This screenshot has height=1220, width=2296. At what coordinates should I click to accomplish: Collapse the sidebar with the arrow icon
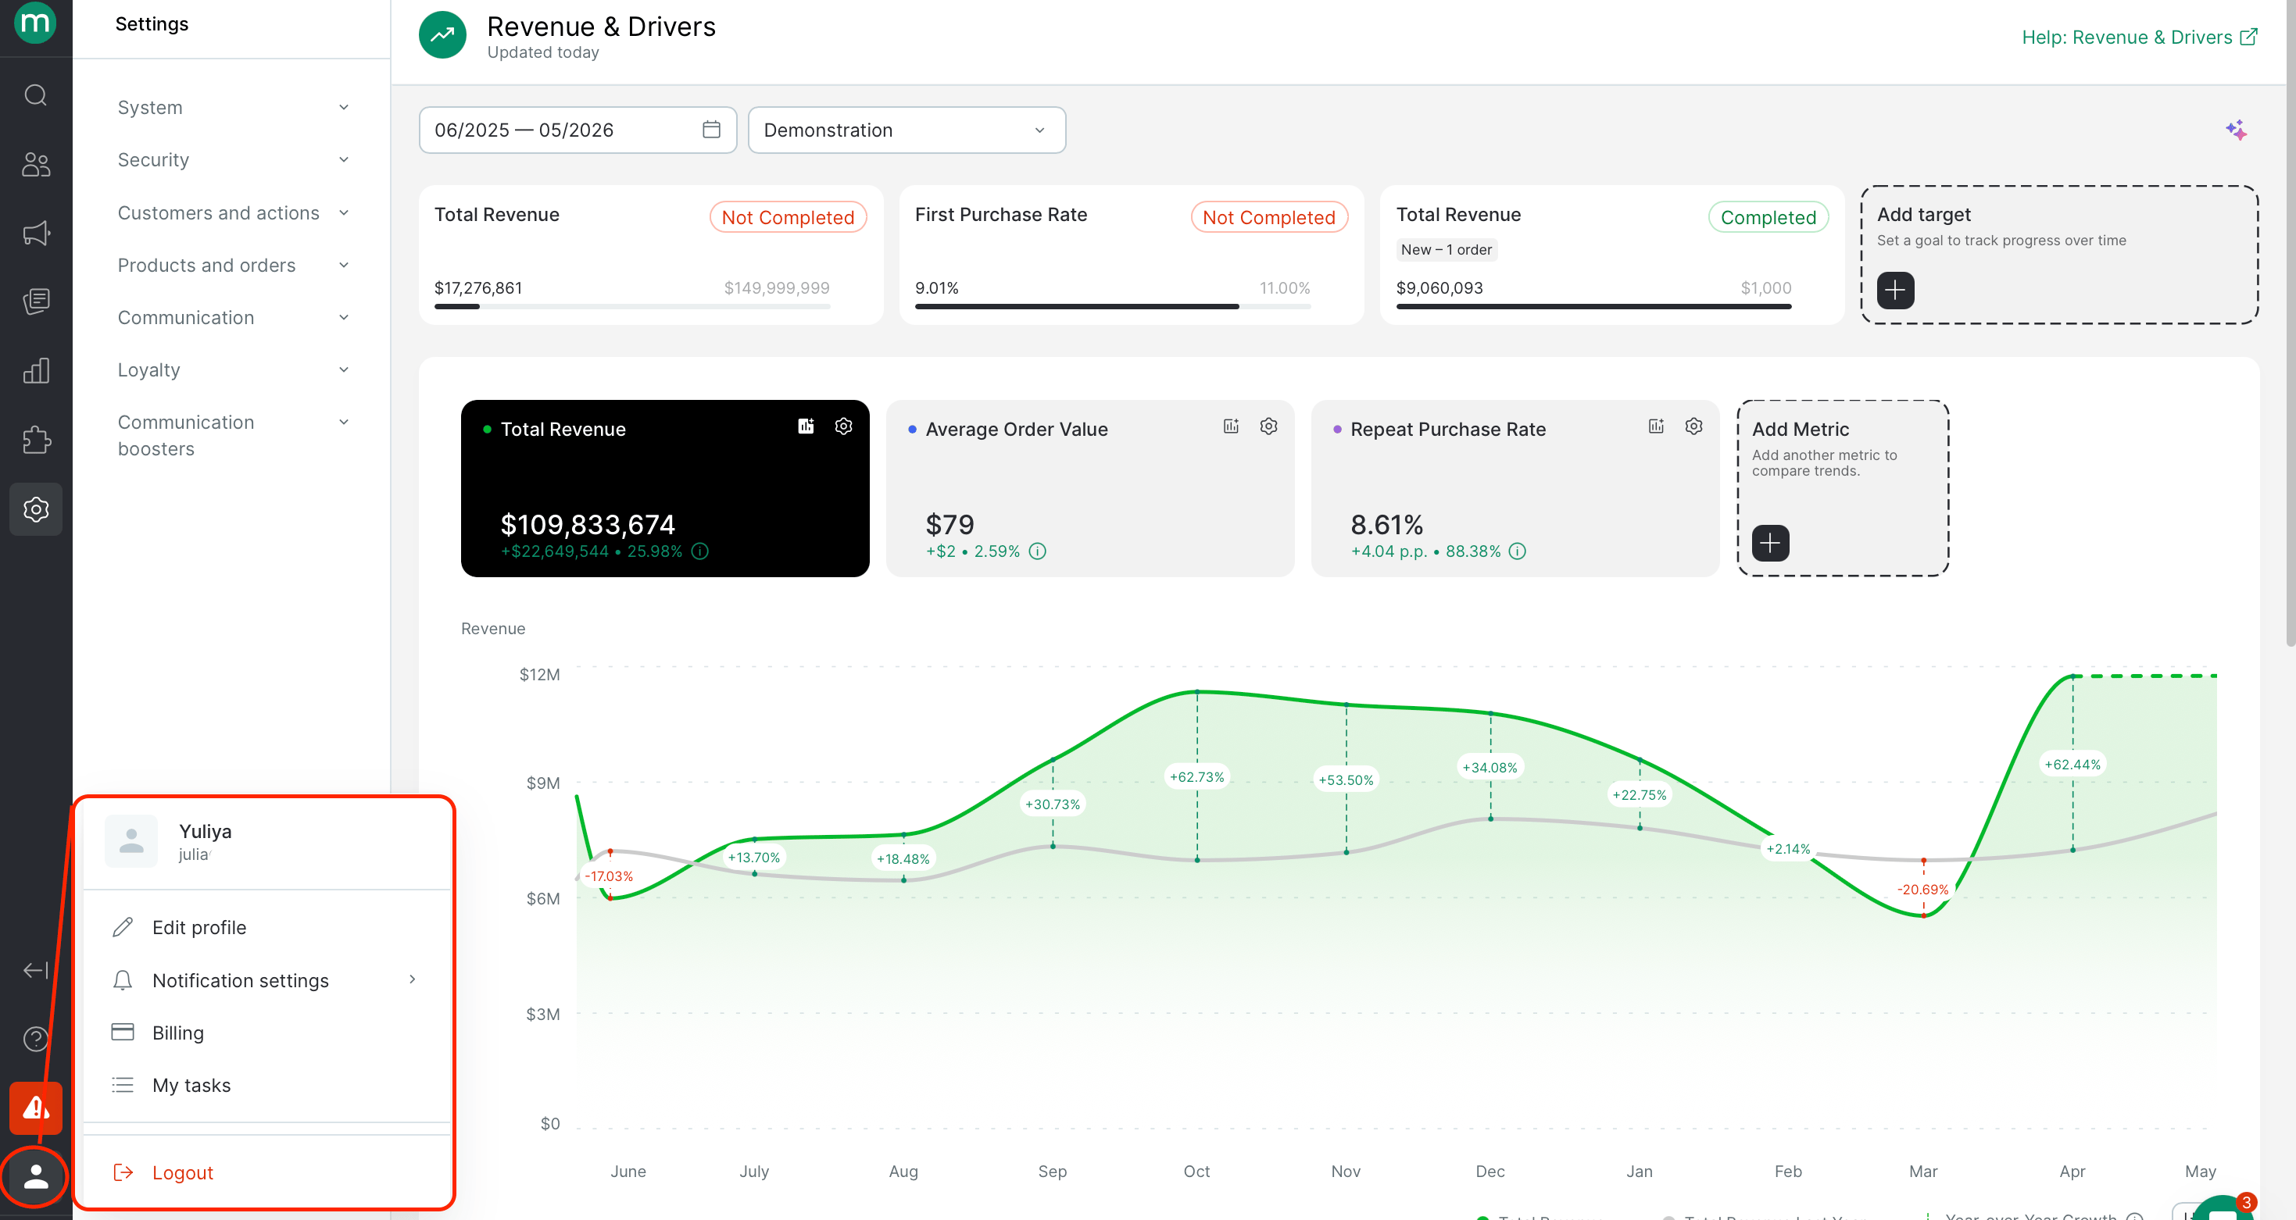[36, 970]
